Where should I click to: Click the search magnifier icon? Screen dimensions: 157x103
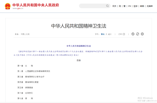[107, 6]
